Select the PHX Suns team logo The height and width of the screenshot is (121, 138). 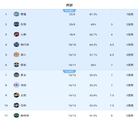pos(16,95)
